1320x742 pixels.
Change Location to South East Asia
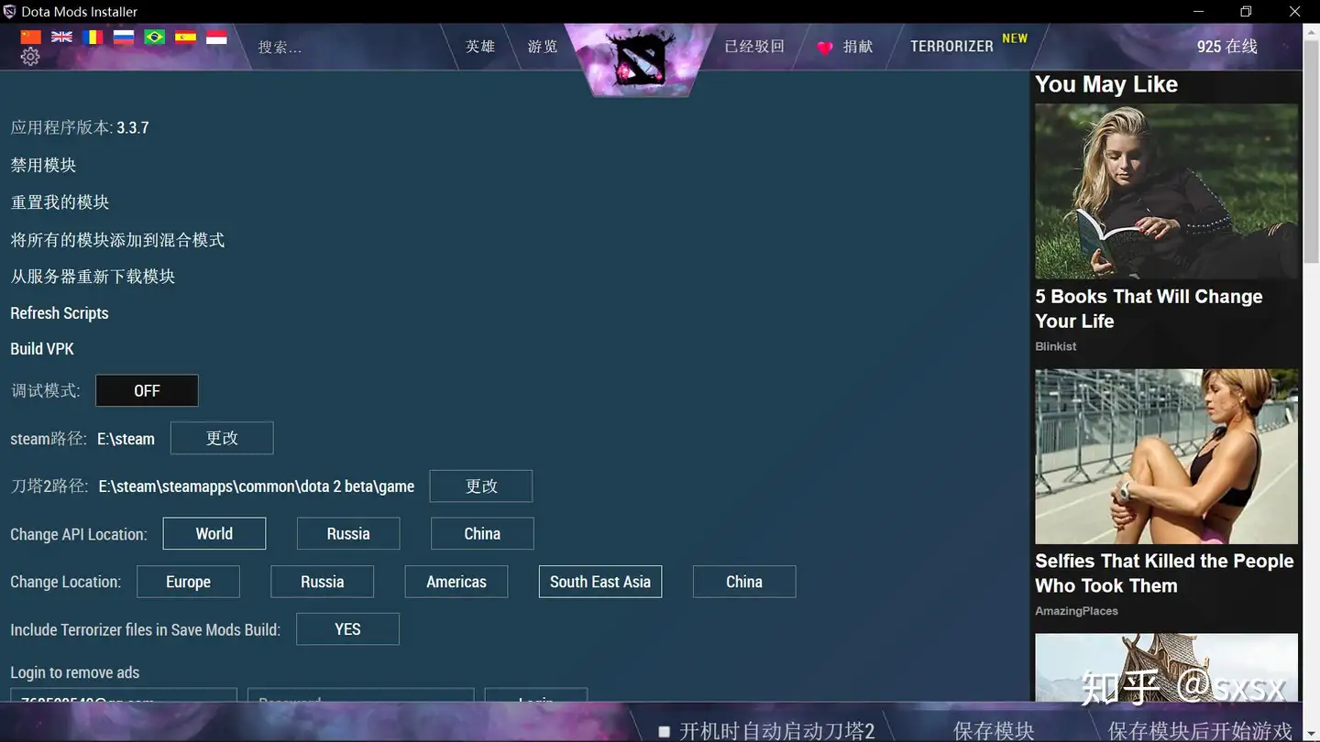pyautogui.click(x=600, y=582)
